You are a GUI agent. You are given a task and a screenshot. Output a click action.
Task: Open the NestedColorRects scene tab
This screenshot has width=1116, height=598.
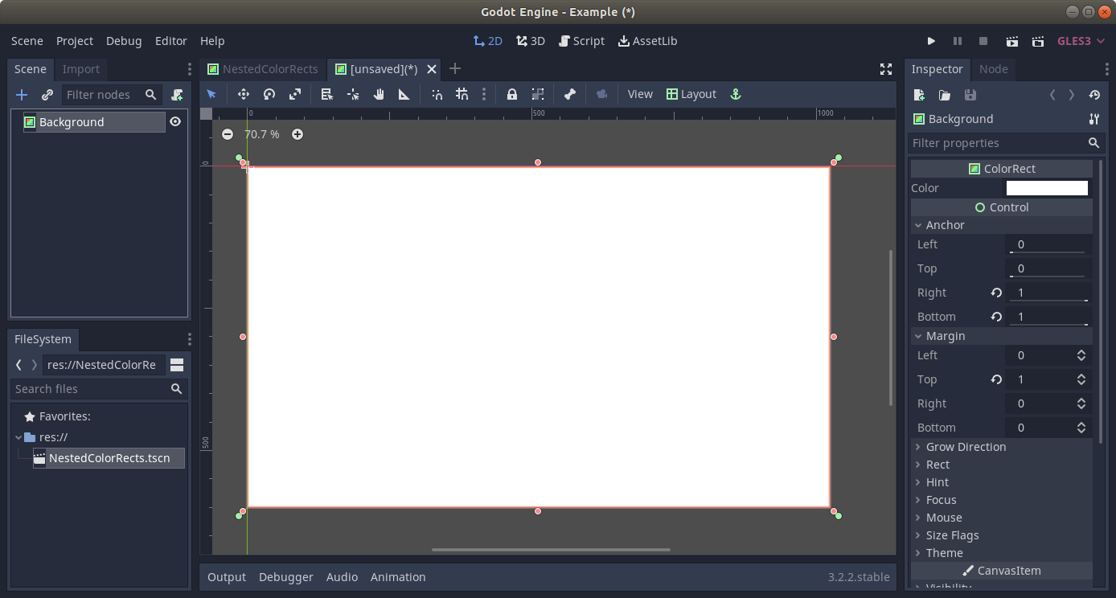(x=263, y=69)
